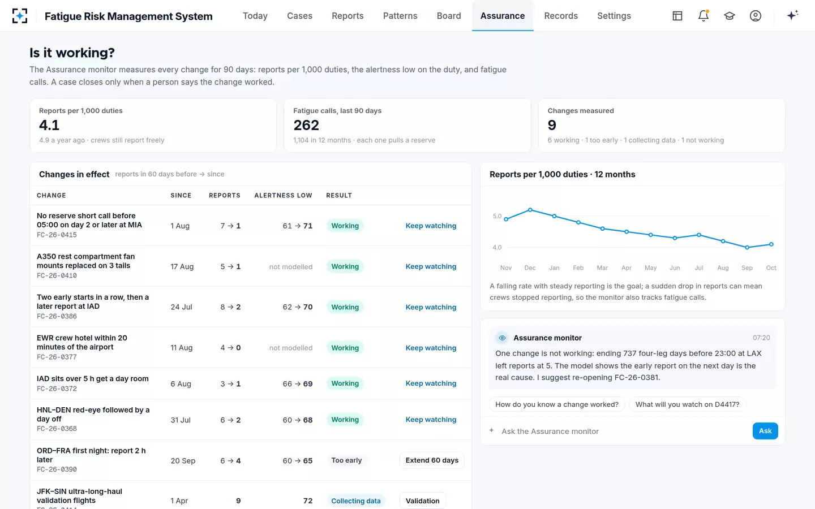
Task: Open the Settings tab
Action: click(614, 16)
